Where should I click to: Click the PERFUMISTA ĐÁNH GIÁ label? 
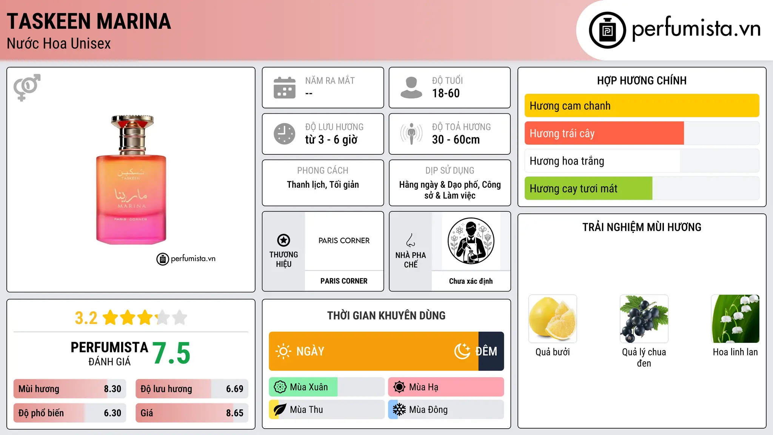click(109, 353)
